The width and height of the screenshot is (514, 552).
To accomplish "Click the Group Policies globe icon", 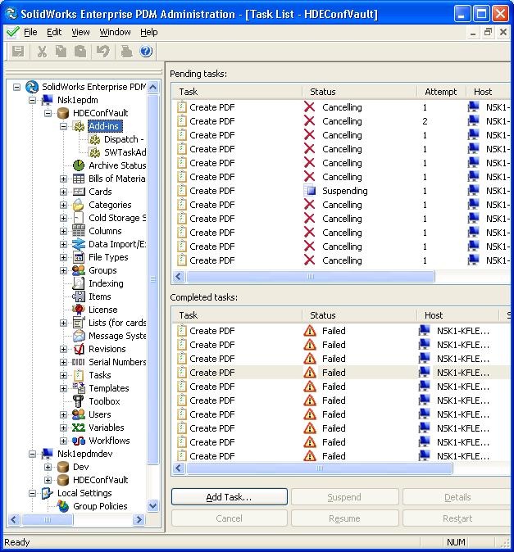I will point(63,506).
